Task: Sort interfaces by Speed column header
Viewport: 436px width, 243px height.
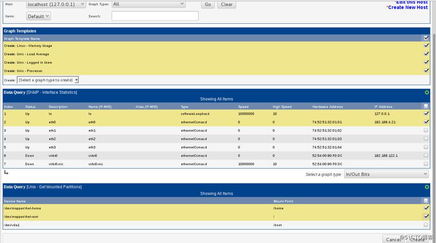Action: [x=243, y=106]
